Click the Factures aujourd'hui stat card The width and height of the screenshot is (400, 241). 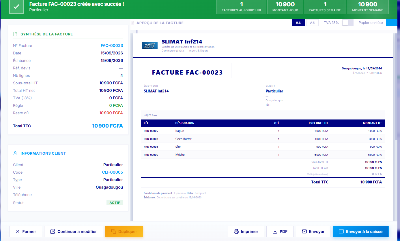click(x=241, y=7)
